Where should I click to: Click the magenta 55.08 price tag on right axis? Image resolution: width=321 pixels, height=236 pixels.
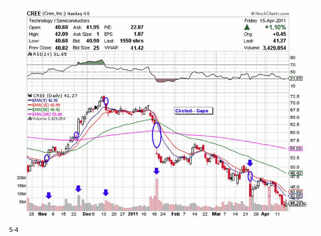(x=296, y=148)
